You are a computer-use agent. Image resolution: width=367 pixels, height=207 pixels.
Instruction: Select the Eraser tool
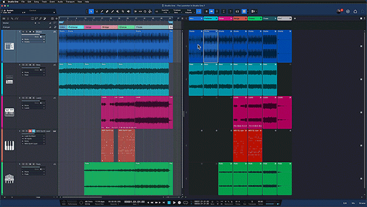[107, 11]
